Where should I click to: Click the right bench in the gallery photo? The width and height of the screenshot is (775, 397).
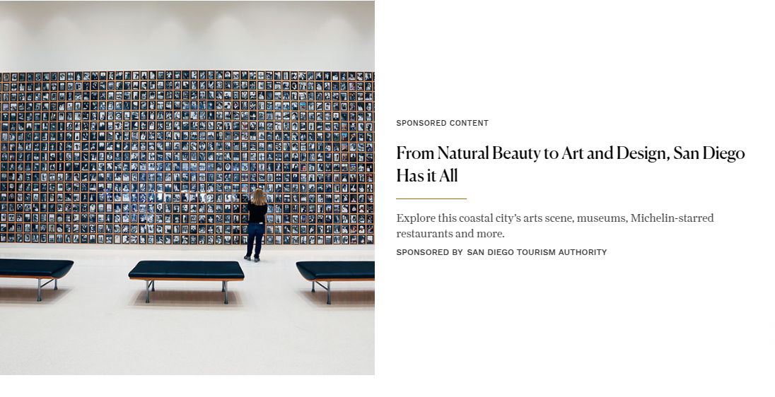click(x=336, y=280)
